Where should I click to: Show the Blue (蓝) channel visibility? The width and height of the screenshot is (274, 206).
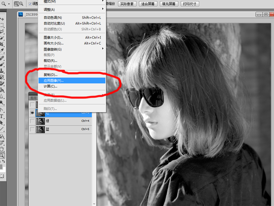[x=32, y=129]
